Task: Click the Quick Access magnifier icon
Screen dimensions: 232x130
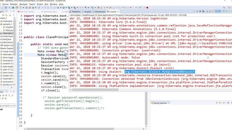Action: 224,8
